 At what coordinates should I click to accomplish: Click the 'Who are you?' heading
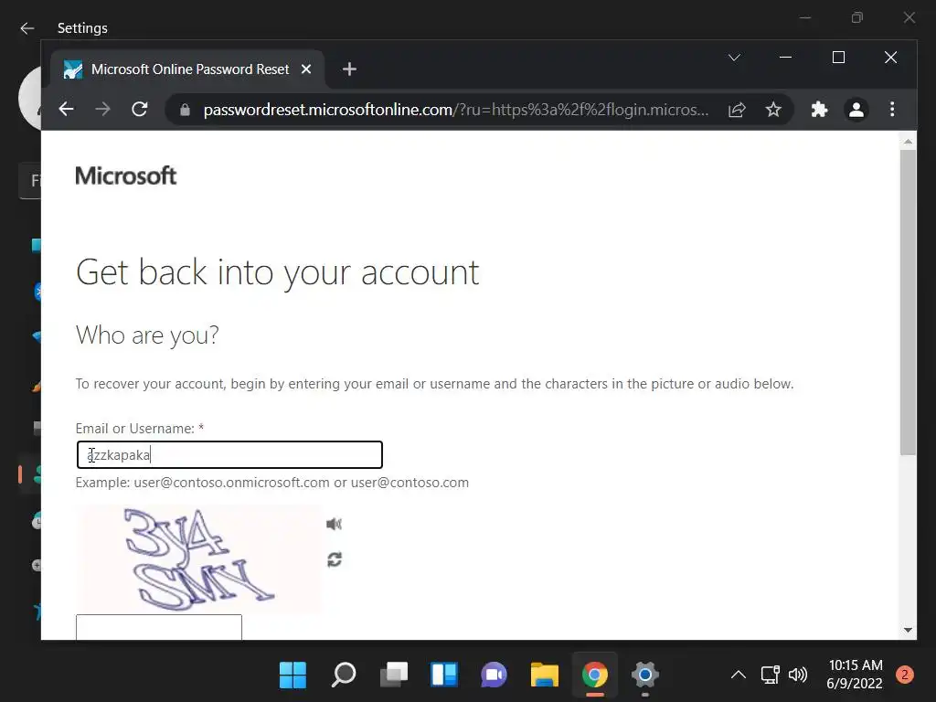(x=147, y=335)
